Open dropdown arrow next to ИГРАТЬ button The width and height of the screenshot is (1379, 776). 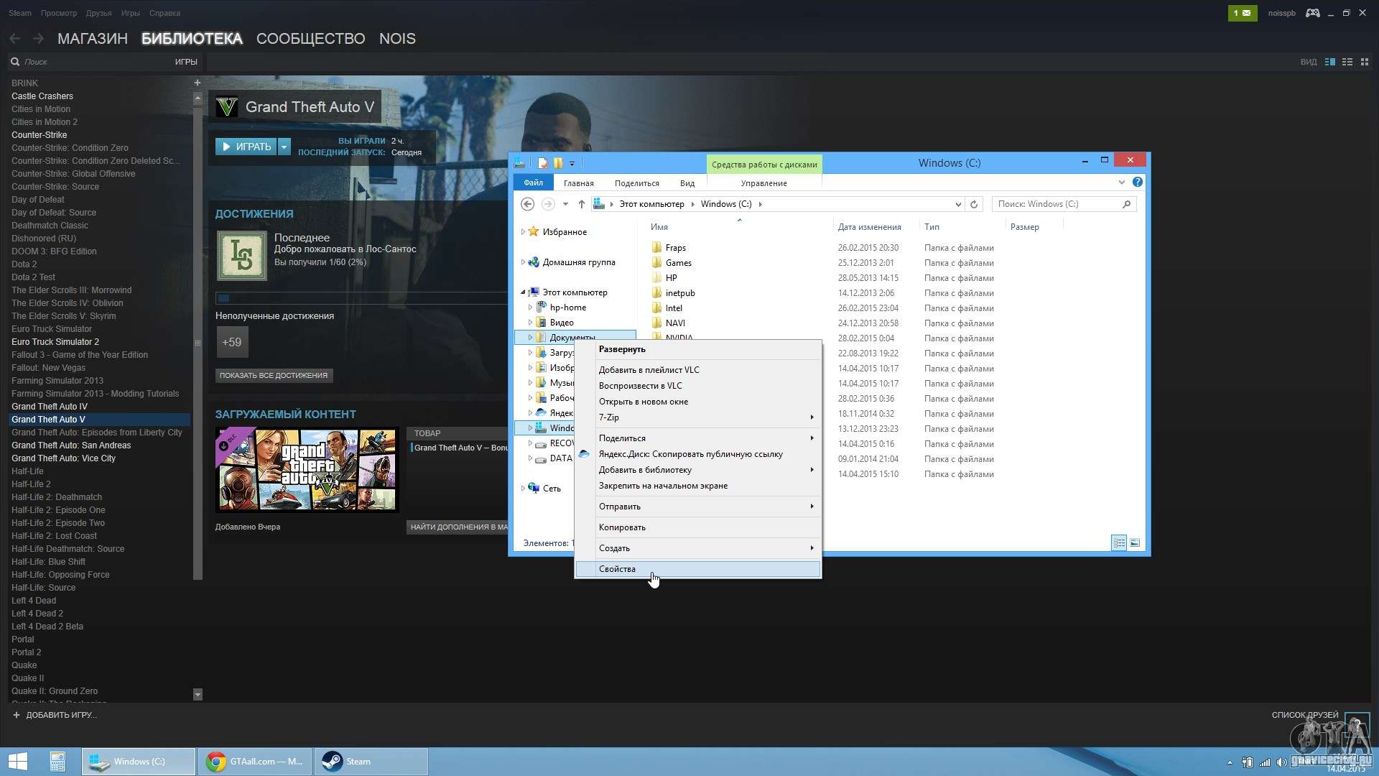[x=284, y=147]
